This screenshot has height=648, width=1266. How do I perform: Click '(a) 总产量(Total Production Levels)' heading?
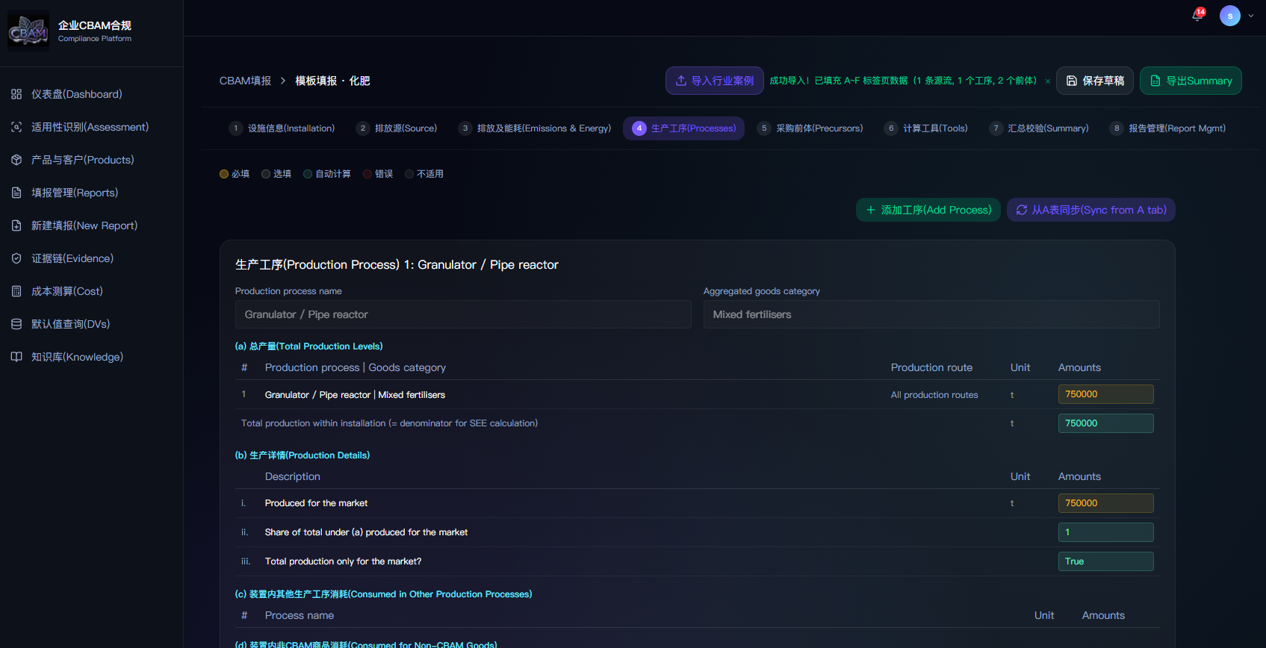[x=308, y=346]
